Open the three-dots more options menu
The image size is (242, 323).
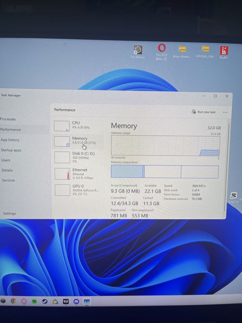pos(225,112)
